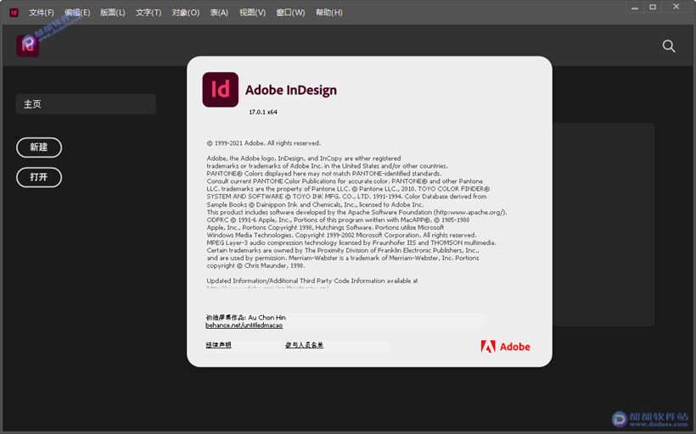Close the InDesign window
The height and width of the screenshot is (434, 696).
click(676, 7)
